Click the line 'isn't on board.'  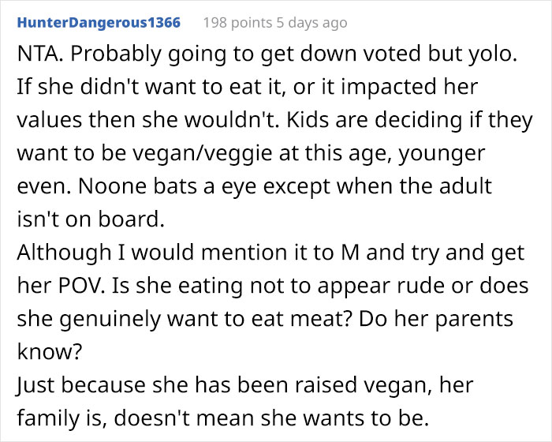tap(91, 219)
